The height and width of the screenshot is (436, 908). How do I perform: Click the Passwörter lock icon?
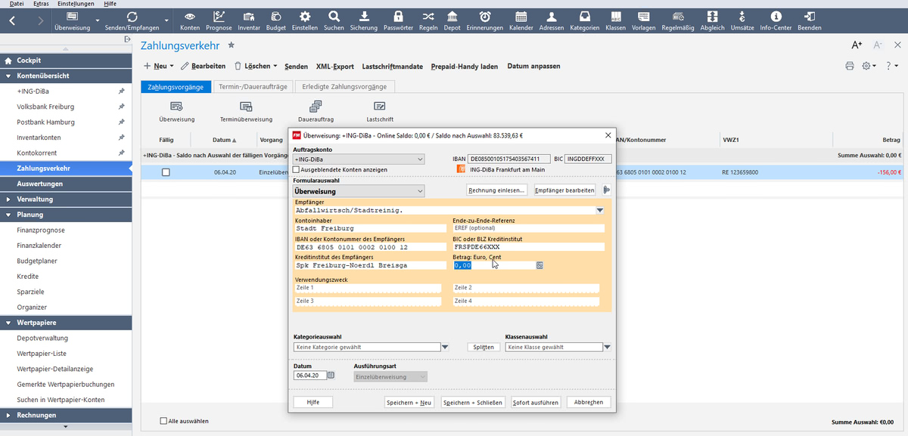[398, 17]
